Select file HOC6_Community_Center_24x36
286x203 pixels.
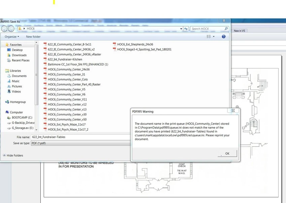click(x=69, y=69)
